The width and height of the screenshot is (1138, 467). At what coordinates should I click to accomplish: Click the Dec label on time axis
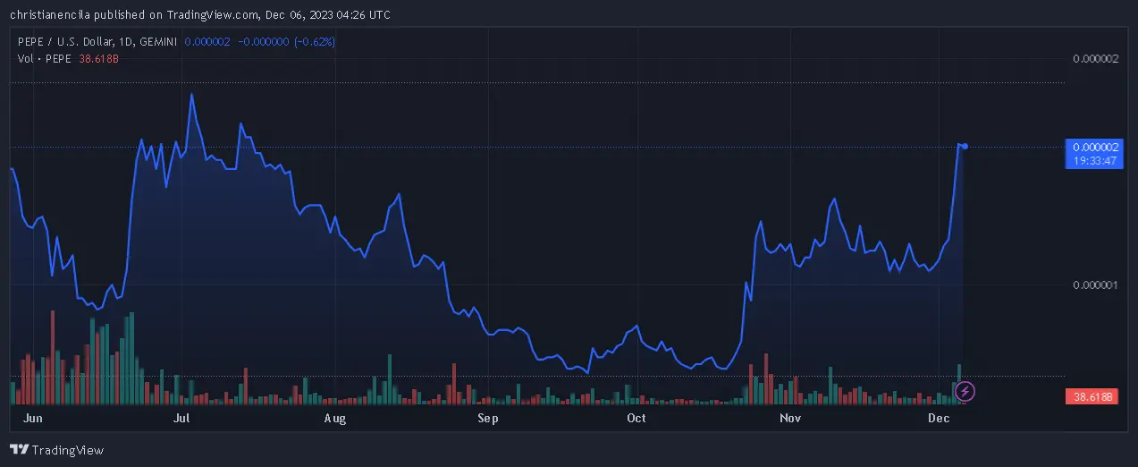point(938,418)
